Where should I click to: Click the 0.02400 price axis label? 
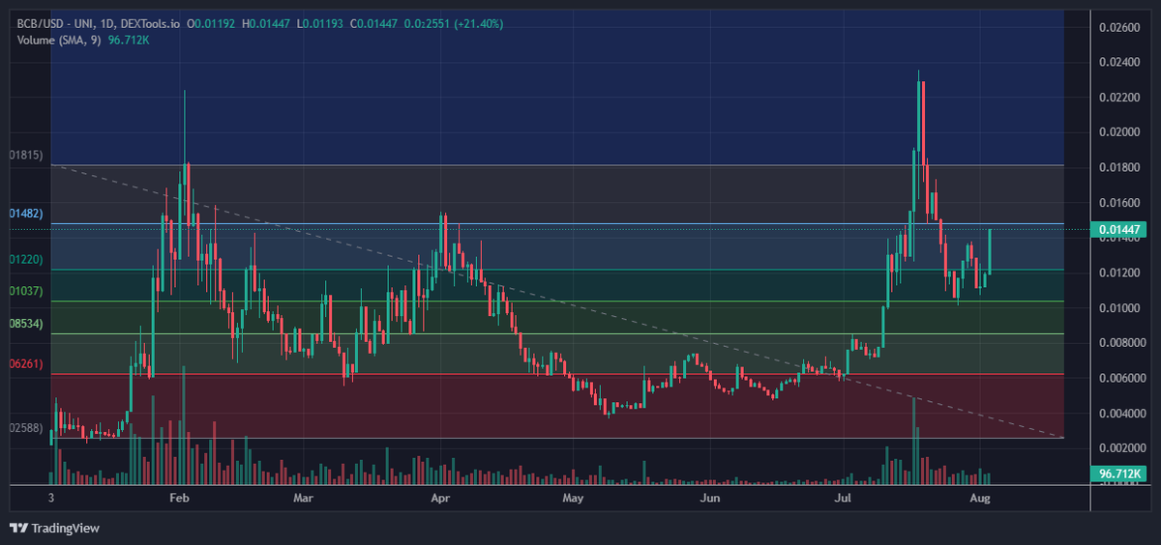point(1120,62)
